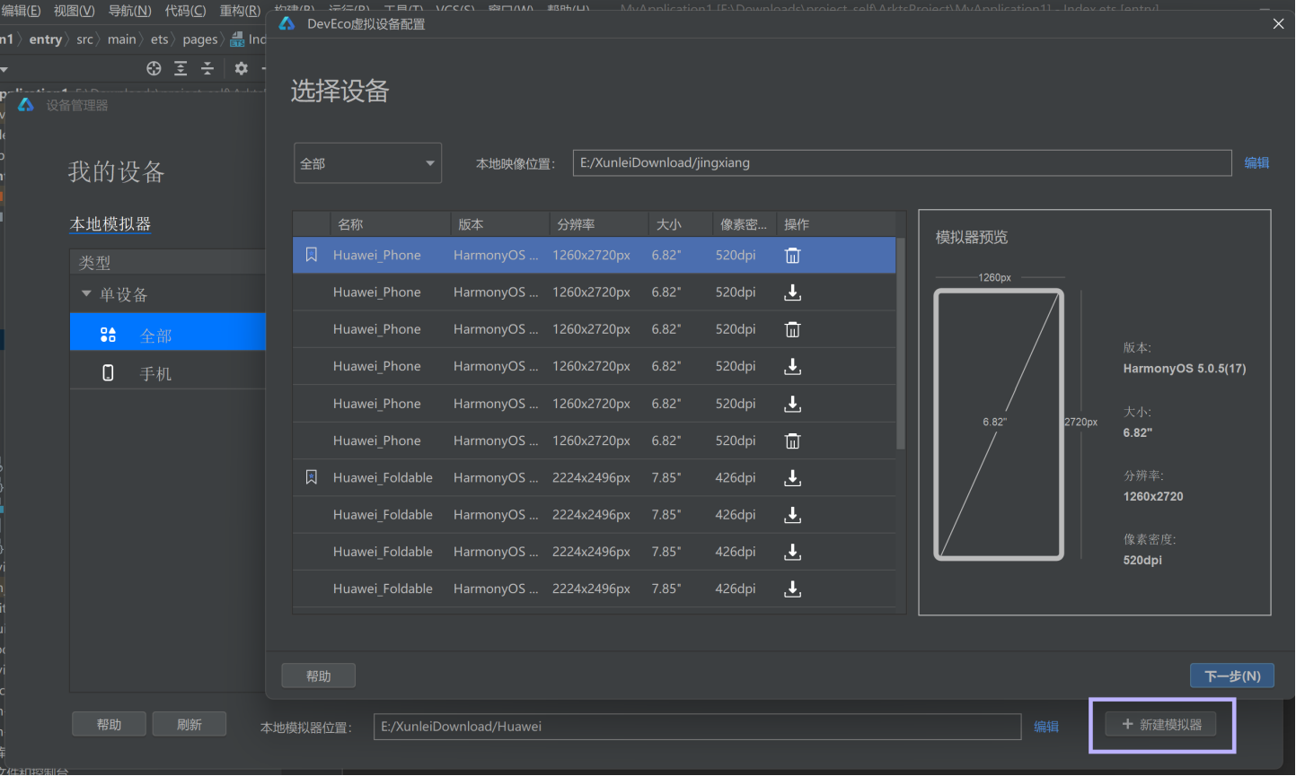The height and width of the screenshot is (776, 1296).
Task: Click 编辑 link next to 本地模拟器位置
Action: coord(1046,727)
